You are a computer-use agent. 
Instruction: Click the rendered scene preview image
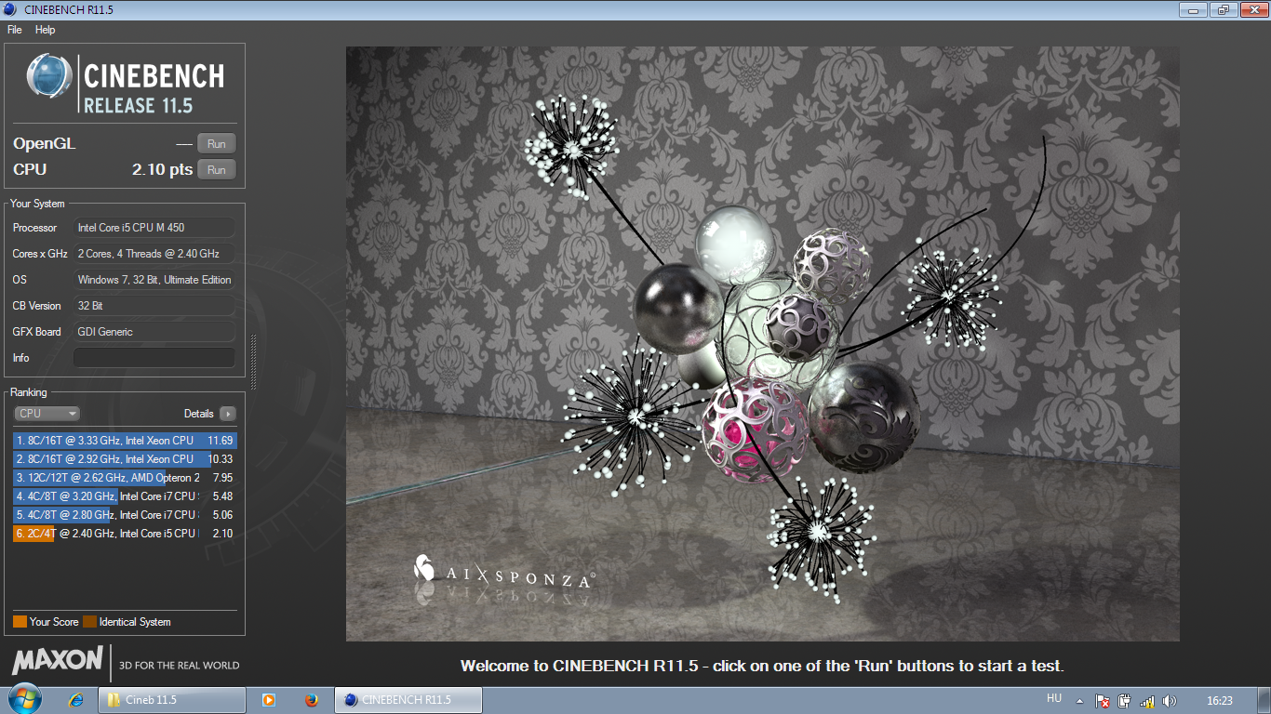point(763,344)
